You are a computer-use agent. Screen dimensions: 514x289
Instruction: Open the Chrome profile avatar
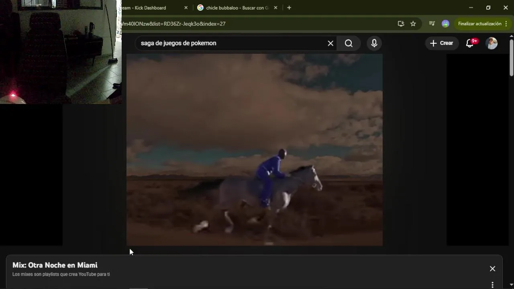445,24
